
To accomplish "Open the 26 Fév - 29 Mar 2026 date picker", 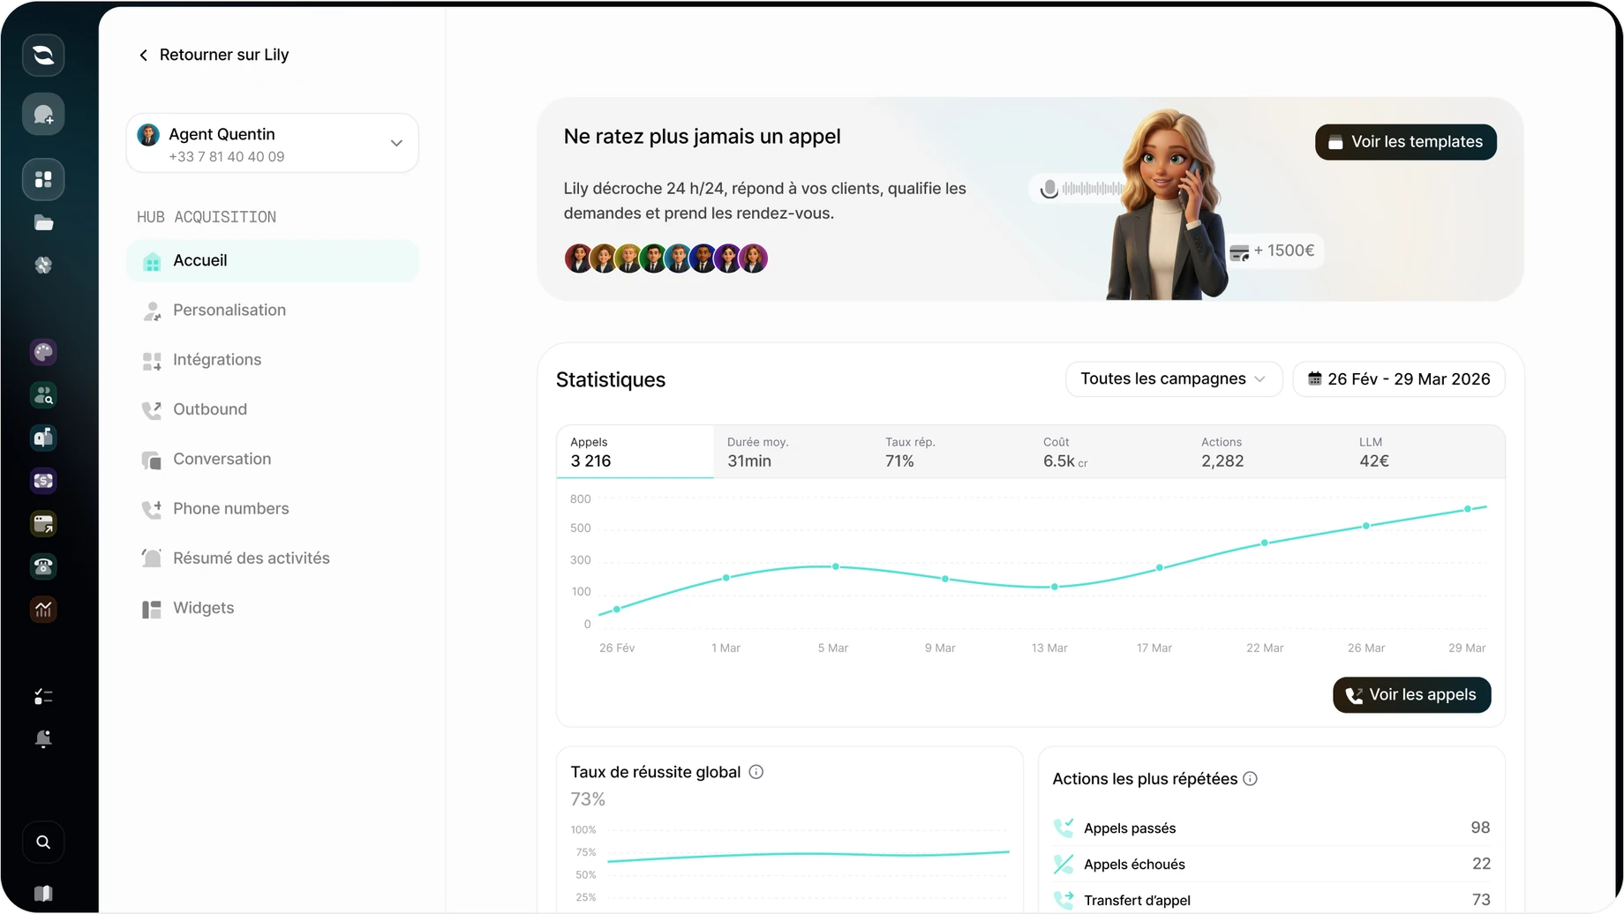I will (1399, 379).
